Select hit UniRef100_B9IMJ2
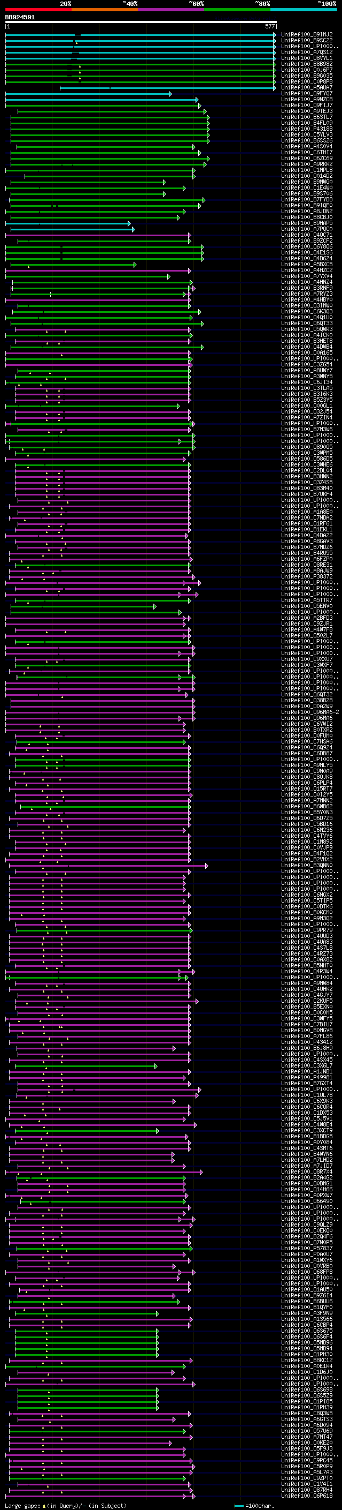The image size is (342, 1510). click(307, 35)
